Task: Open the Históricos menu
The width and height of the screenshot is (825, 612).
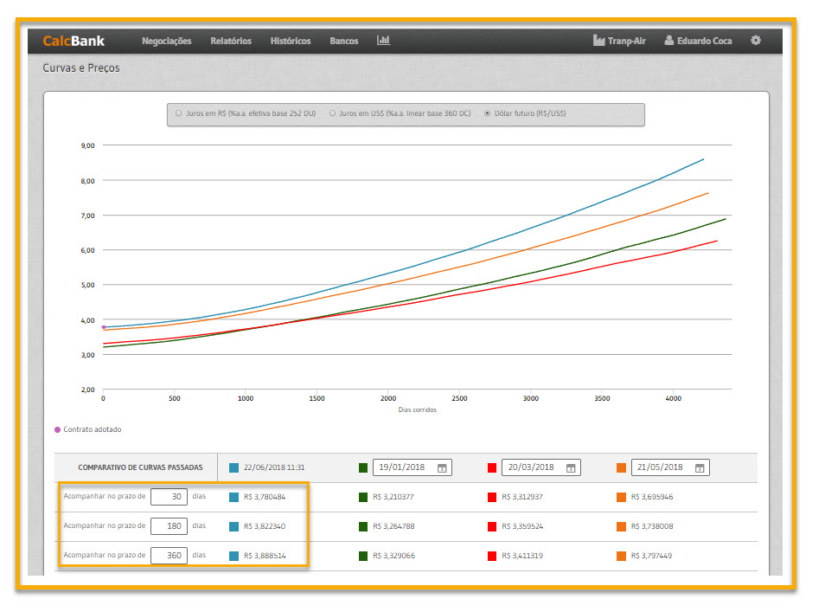Action: click(291, 41)
